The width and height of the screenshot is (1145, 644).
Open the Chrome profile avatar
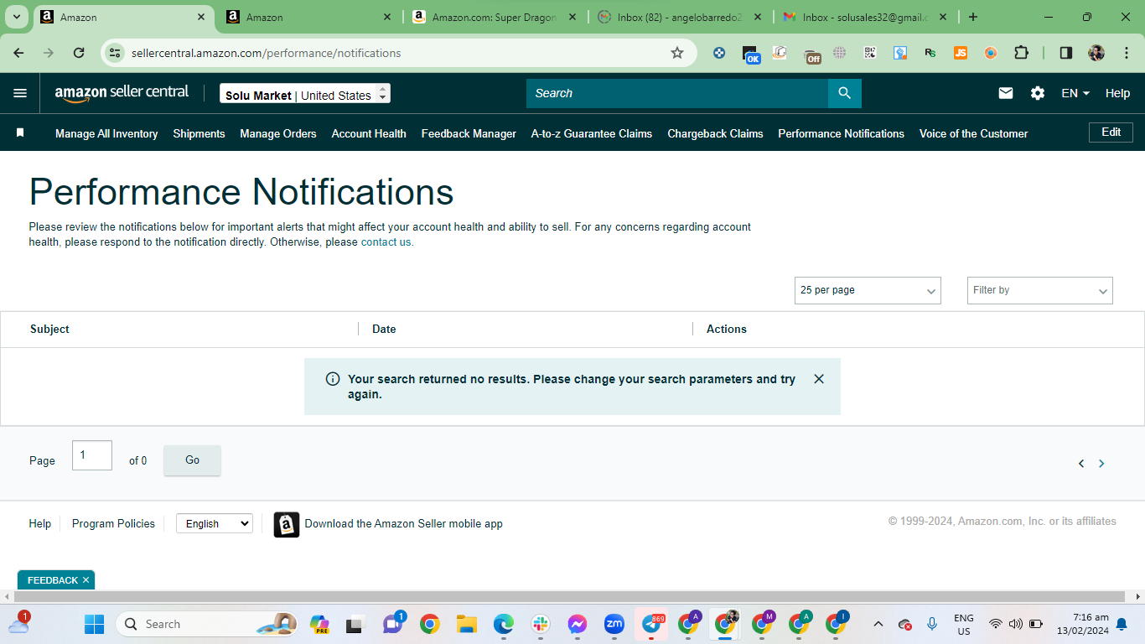[x=1096, y=53]
